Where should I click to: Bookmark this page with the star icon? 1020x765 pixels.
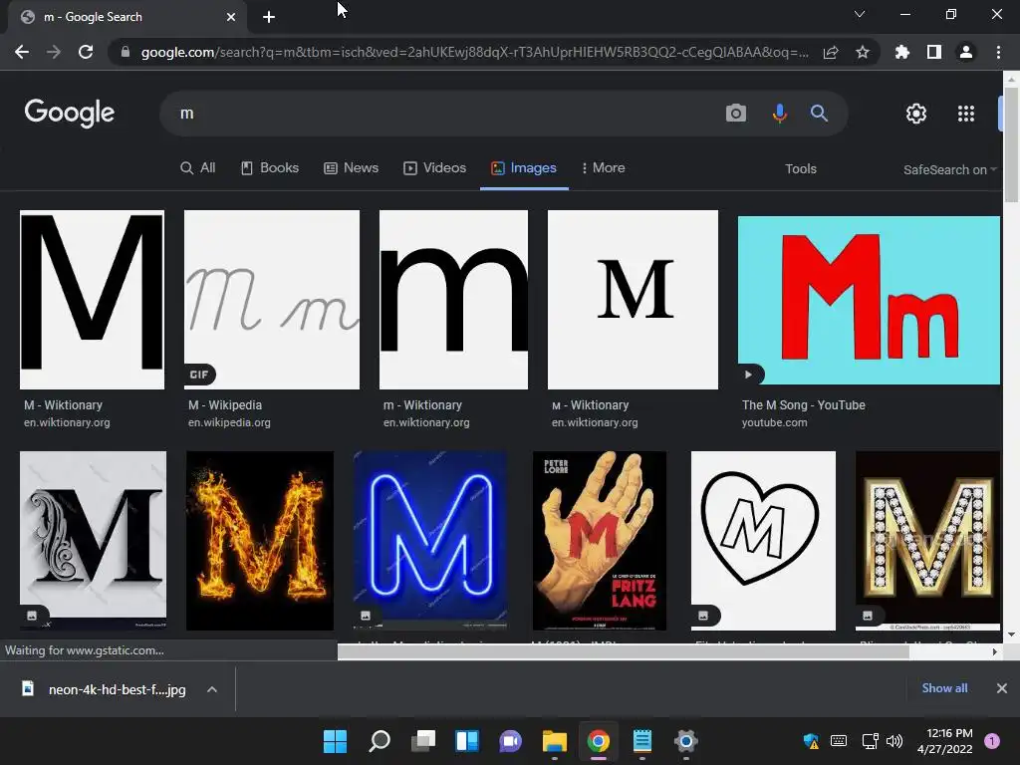click(x=863, y=52)
